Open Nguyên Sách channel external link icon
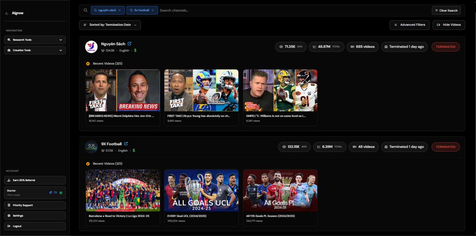476x236 pixels. tap(130, 44)
